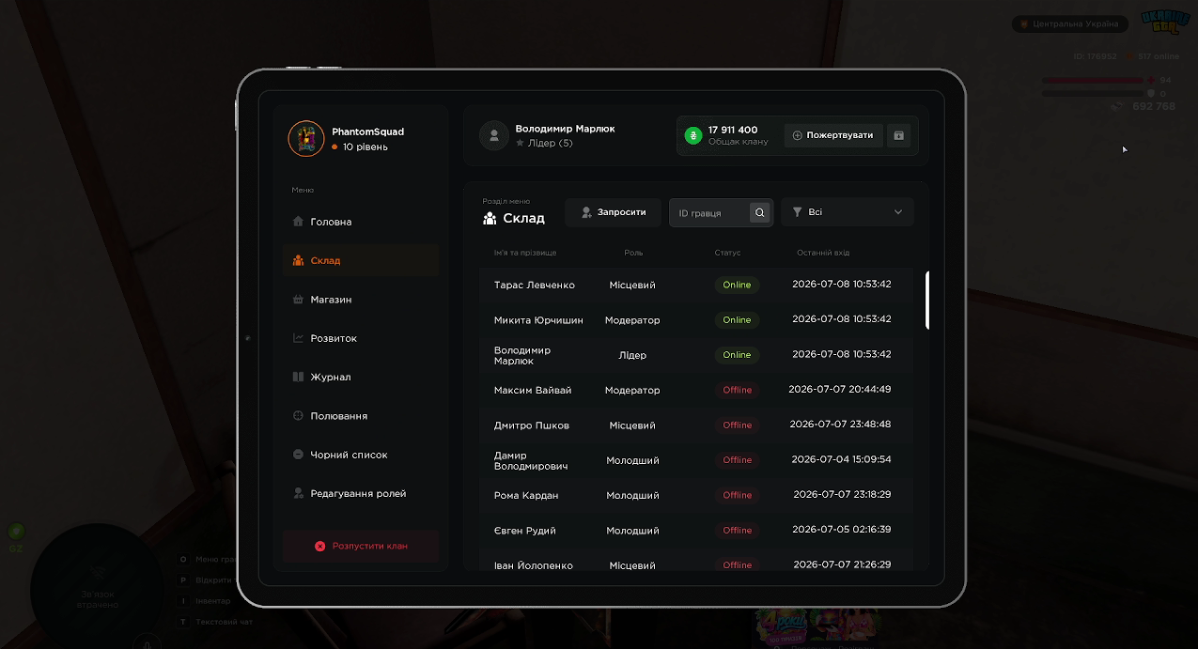Viewport: 1198px width, 649px height.
Task: Click Offline status badge for Максим Вайвай
Action: point(738,390)
